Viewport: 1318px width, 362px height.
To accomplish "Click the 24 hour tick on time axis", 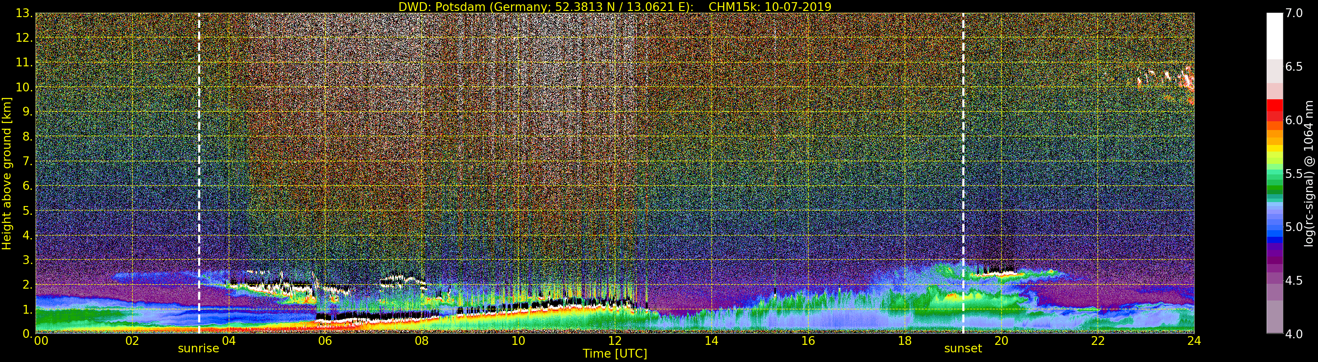I will 1194,341.
